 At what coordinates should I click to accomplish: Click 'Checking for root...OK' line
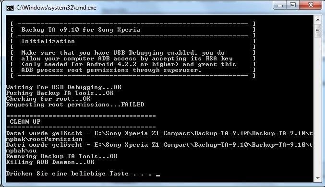pyautogui.click(x=48, y=99)
